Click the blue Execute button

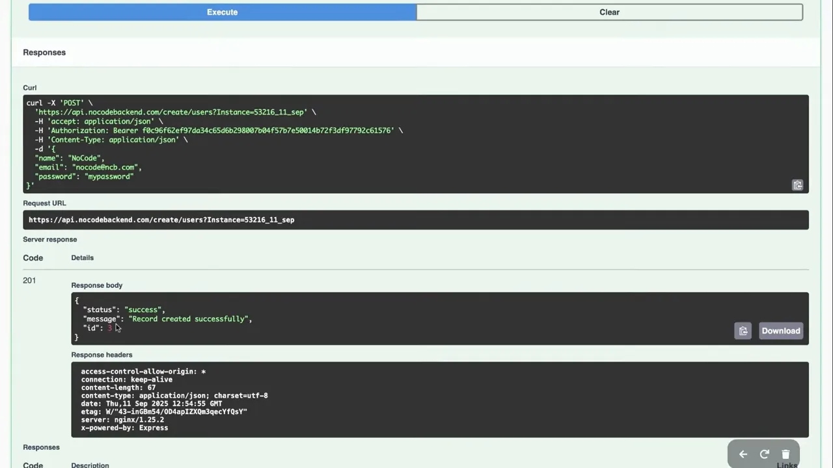[222, 12]
